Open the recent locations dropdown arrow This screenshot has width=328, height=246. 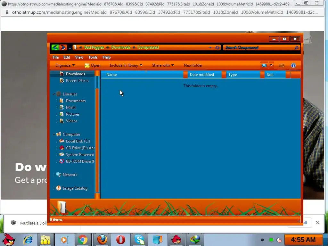[x=70, y=48]
